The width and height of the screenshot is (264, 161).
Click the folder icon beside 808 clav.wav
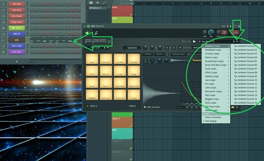pos(145,107)
